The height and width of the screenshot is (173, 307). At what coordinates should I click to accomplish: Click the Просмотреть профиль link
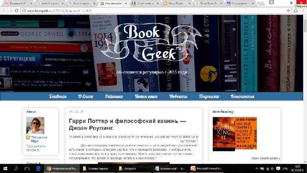[36, 148]
